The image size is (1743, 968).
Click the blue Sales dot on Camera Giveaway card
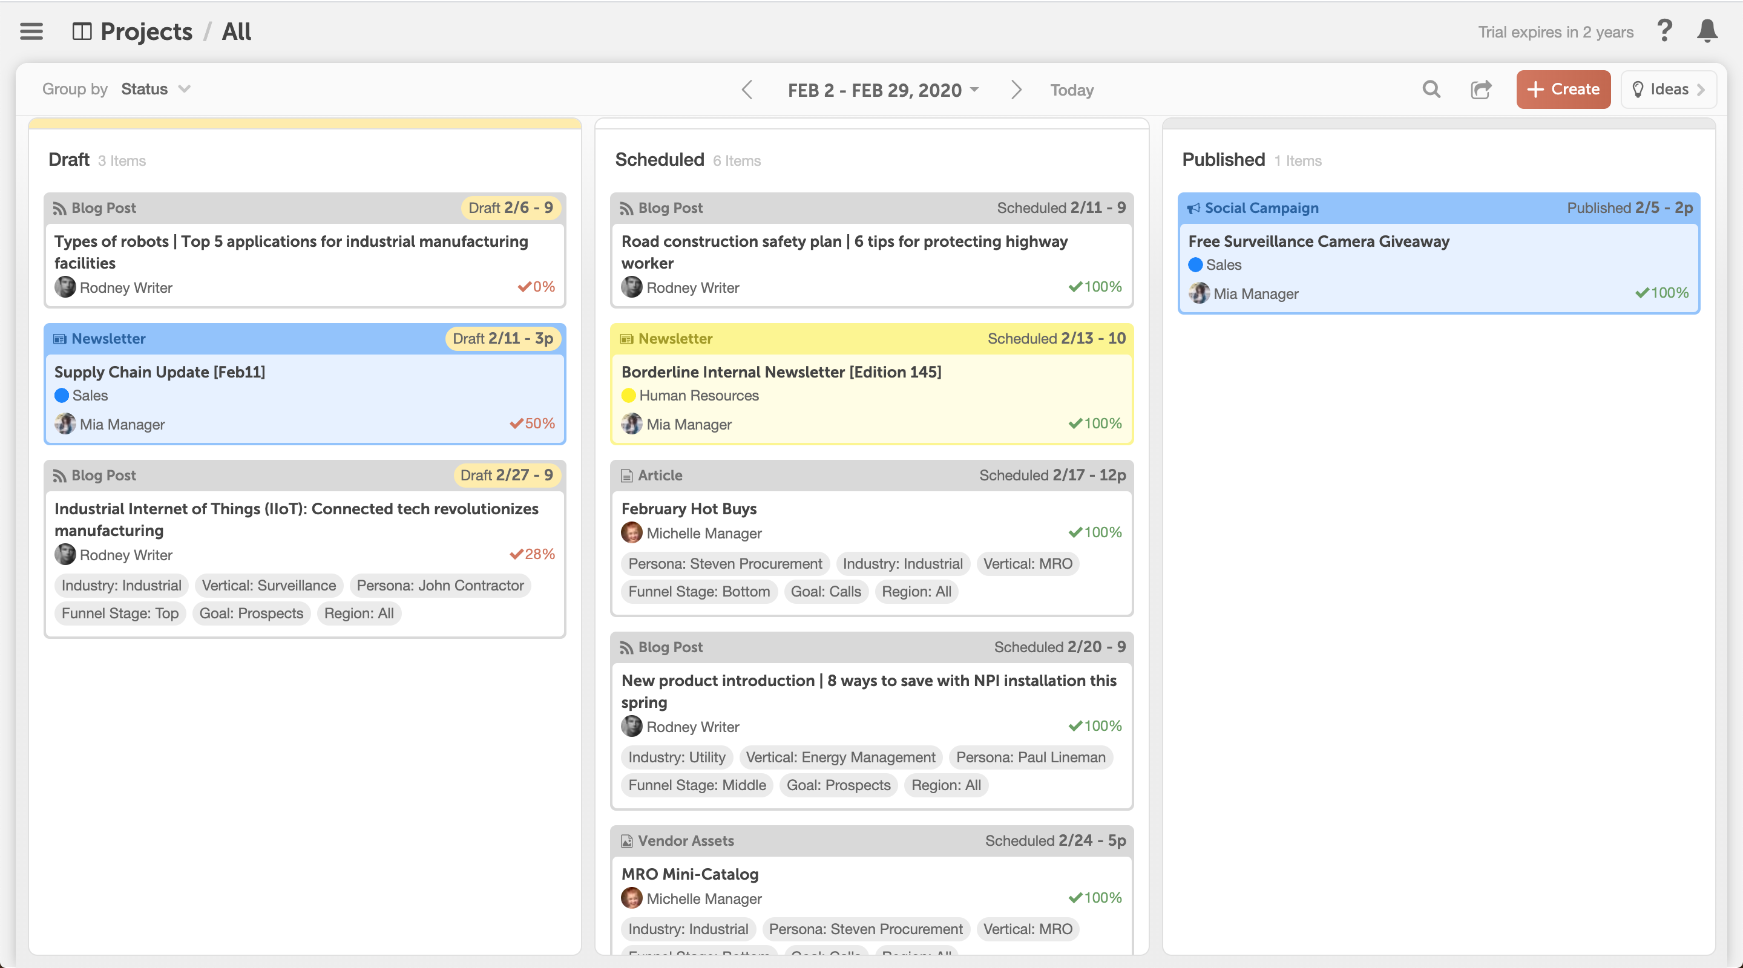1196,265
